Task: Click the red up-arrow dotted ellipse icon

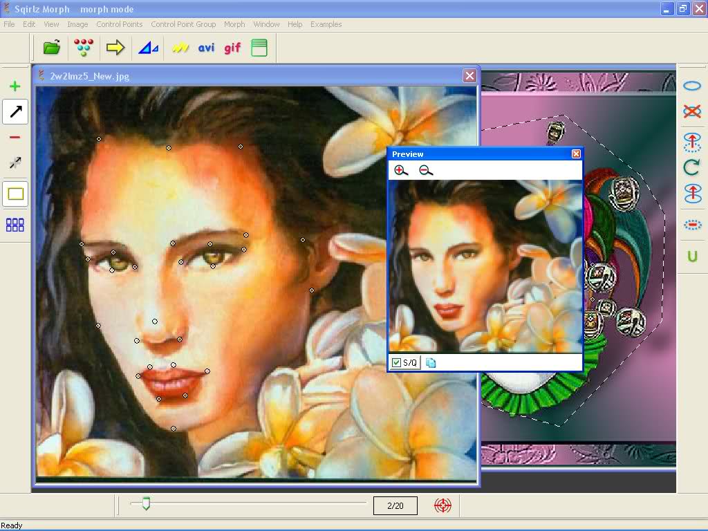Action: 691,142
